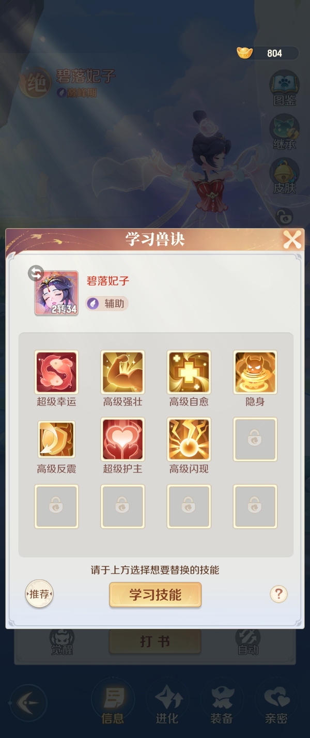The image size is (310, 738).
Task: Pick the 隐身 skill icon
Action: (x=255, y=372)
